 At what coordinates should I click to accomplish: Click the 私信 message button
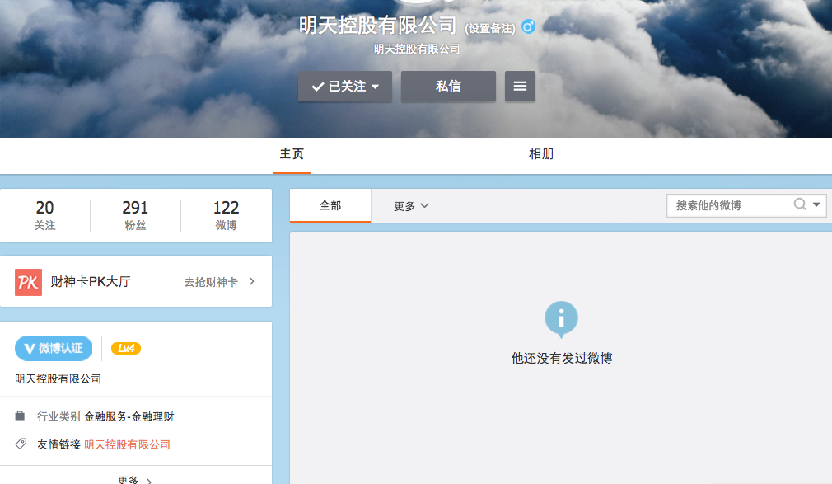point(448,86)
